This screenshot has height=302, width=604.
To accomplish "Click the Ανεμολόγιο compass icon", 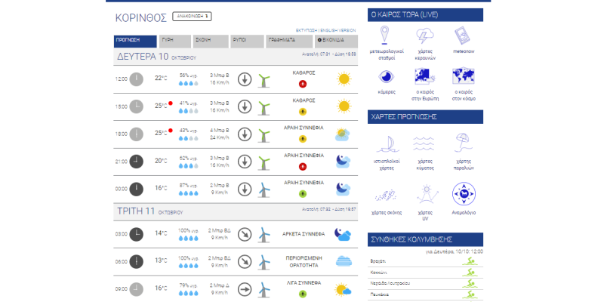I will click(x=462, y=194).
